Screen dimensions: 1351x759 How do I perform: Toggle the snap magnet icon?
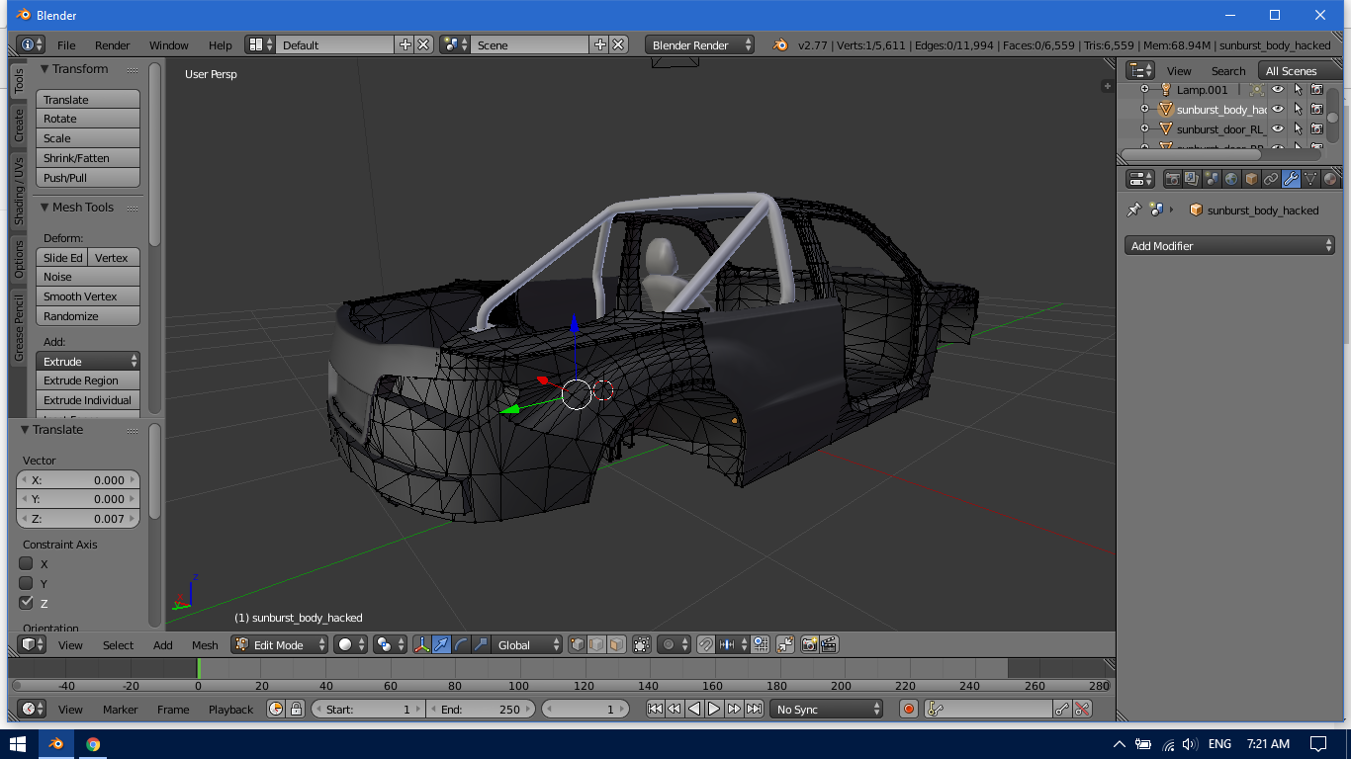pos(705,644)
